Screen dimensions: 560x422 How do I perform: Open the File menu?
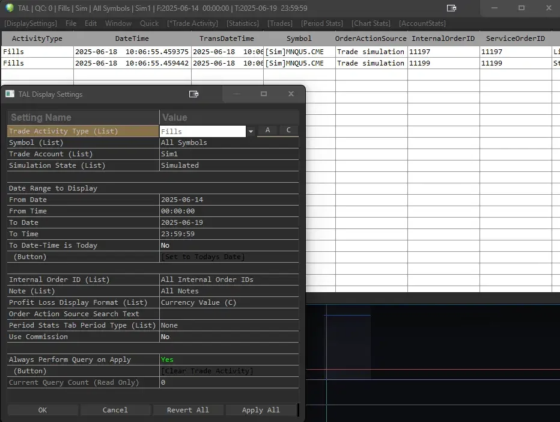pyautogui.click(x=71, y=23)
